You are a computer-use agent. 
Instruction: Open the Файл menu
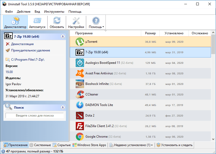click(9, 12)
